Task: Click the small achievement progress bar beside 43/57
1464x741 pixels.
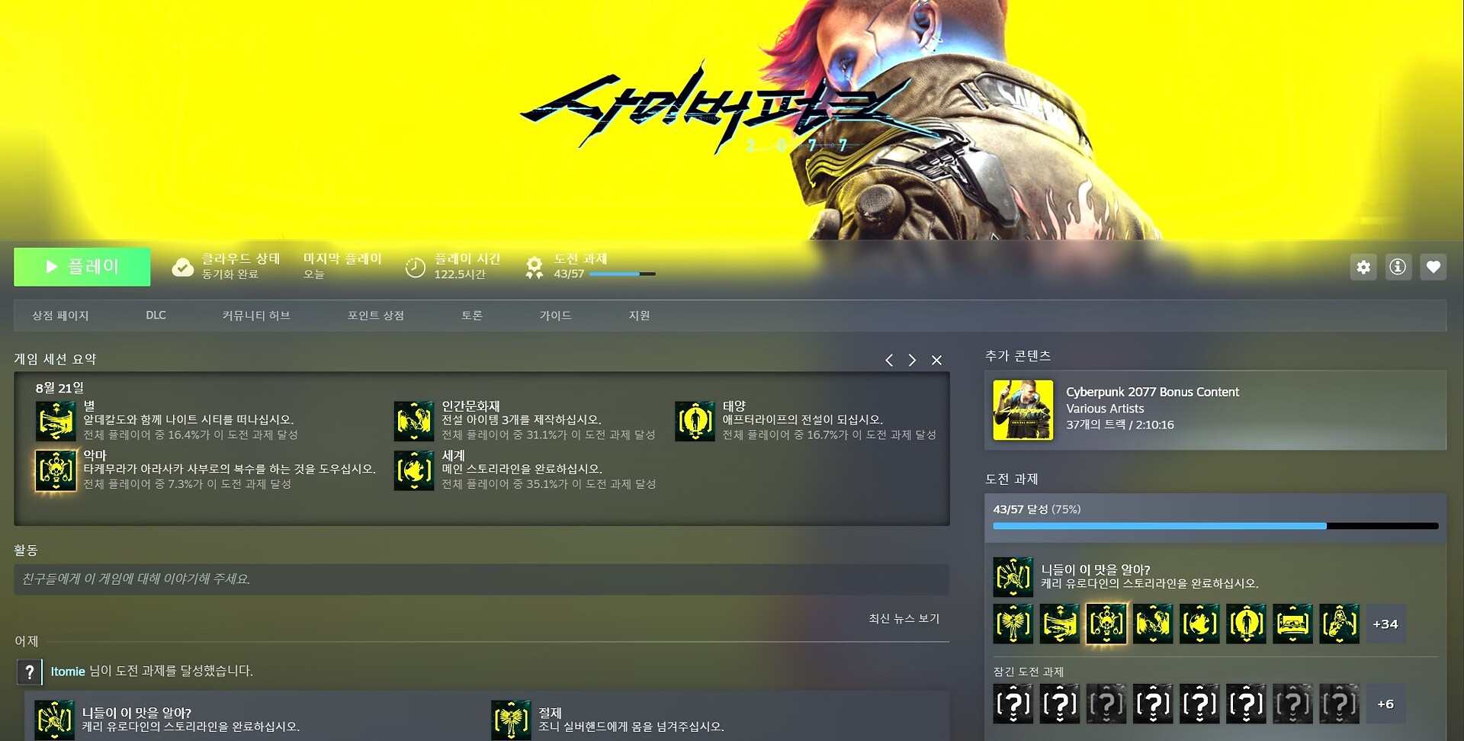Action: pyautogui.click(x=622, y=274)
